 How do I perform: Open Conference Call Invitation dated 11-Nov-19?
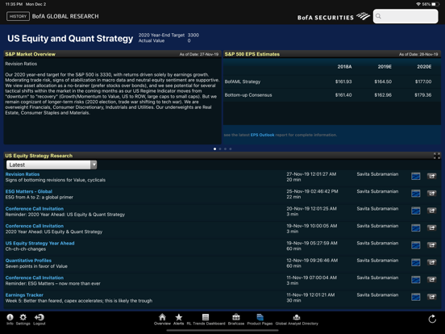(35, 278)
